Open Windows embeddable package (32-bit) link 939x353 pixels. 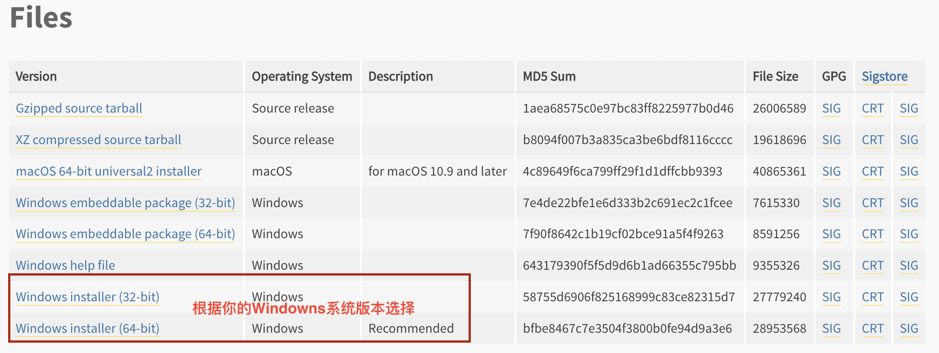[x=125, y=203]
